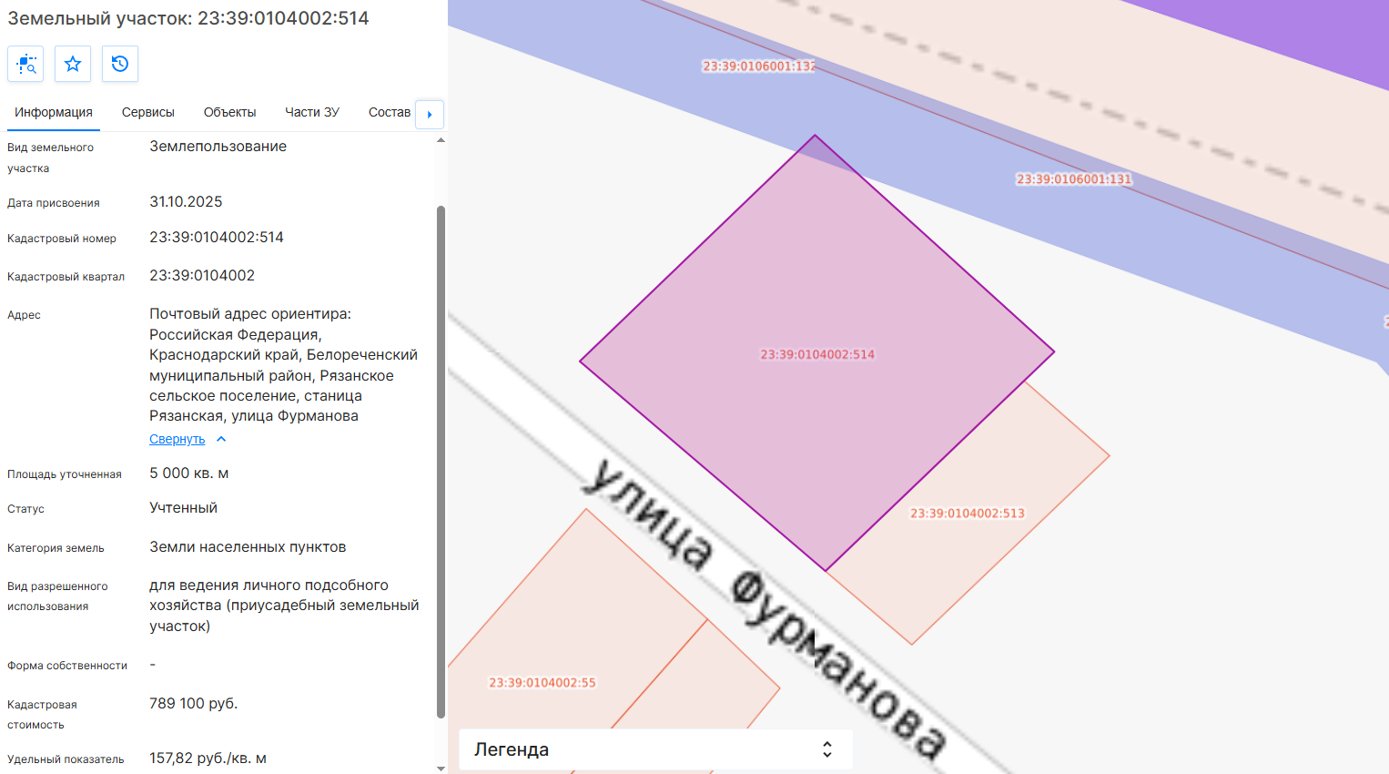Viewport: 1389px width, 774px height.
Task: Click the info panel scrollbar thumb
Action: 441,463
